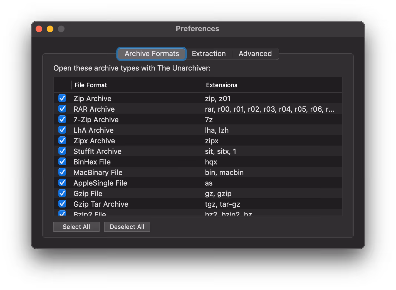Click the Select All button
The image size is (396, 290).
(x=76, y=227)
